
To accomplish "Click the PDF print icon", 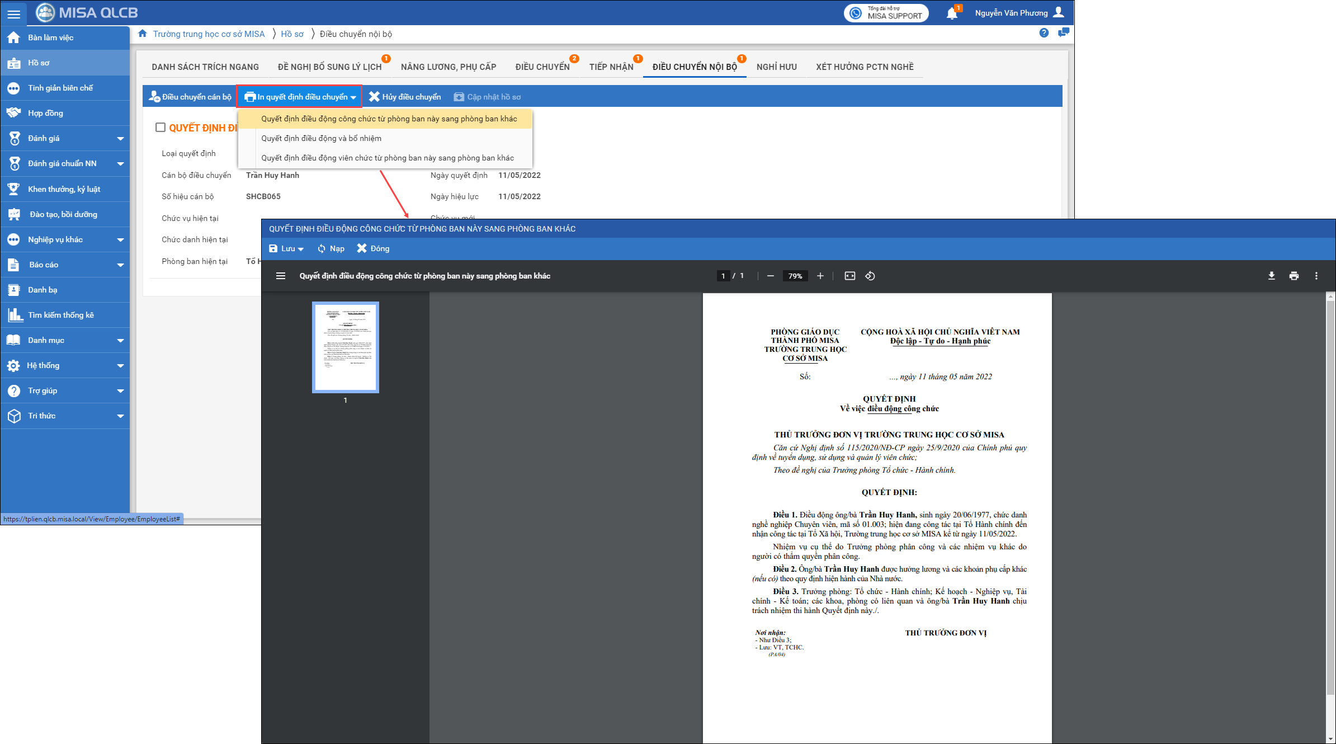I will [x=1293, y=276].
